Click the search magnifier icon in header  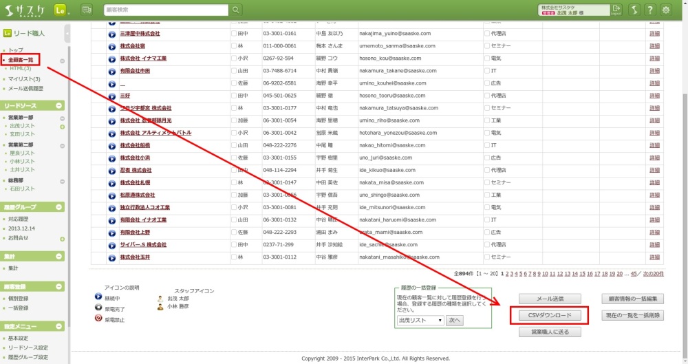tap(236, 10)
